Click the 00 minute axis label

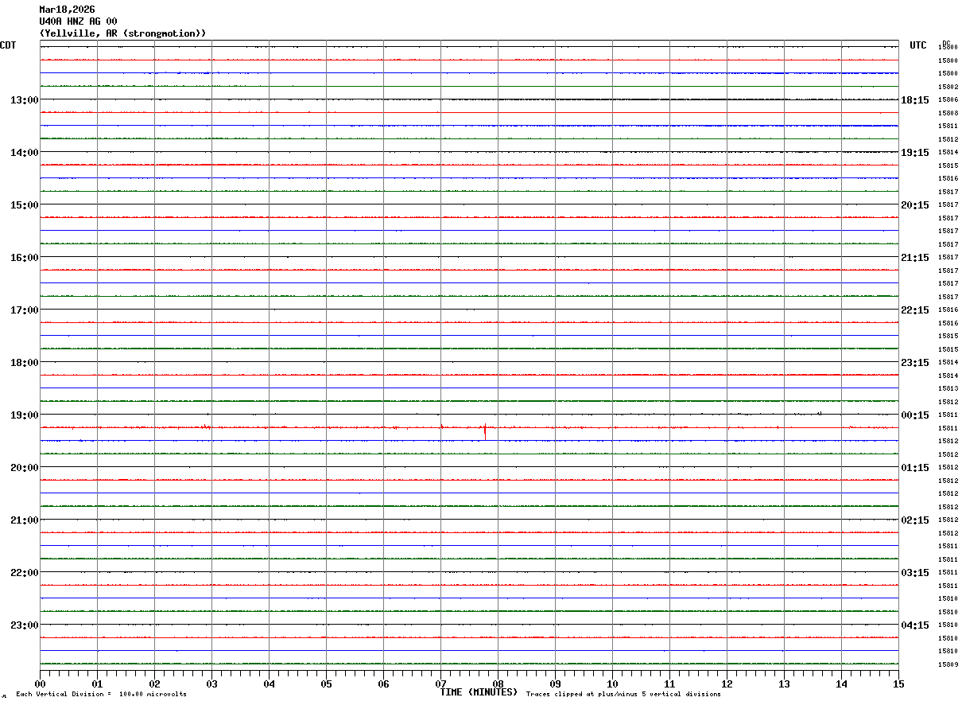40,684
